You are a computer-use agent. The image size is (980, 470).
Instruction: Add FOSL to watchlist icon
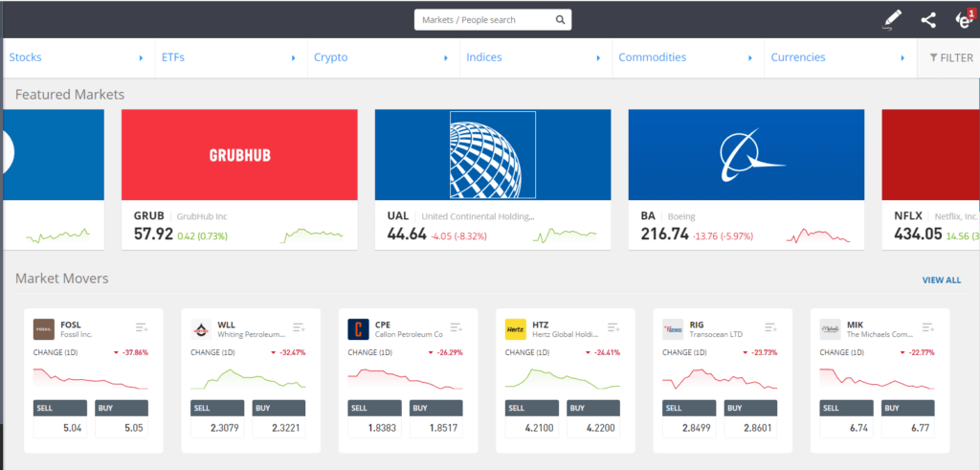tap(142, 327)
